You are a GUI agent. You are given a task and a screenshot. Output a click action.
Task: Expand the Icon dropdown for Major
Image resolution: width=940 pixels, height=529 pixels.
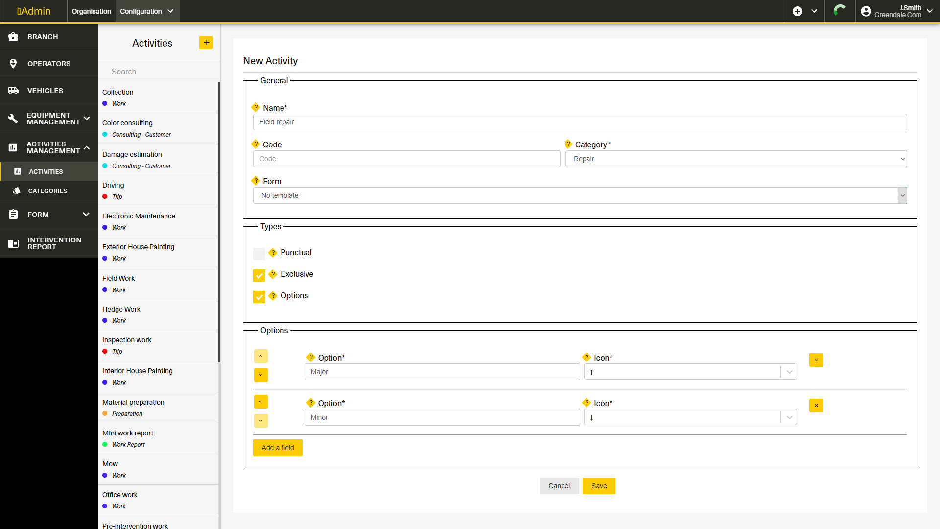[x=789, y=372]
